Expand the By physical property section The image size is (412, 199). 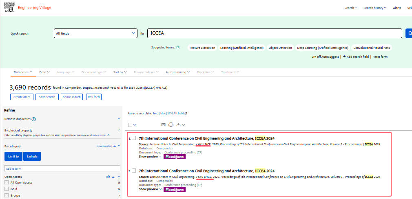pyautogui.click(x=119, y=130)
